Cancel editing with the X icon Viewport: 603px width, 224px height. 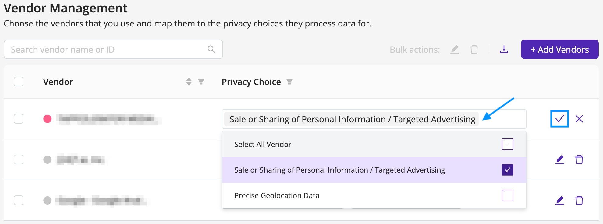tap(579, 119)
